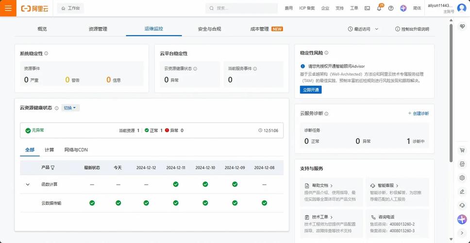The height and width of the screenshot is (243, 470).
Task: Open the 切换 dropdown
Action: click(x=70, y=108)
